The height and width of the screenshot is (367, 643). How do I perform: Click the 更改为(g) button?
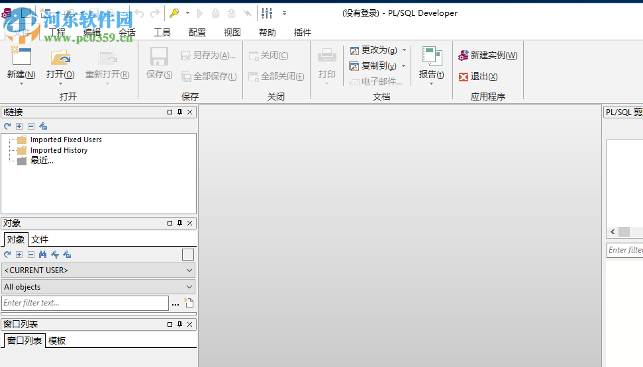pyautogui.click(x=373, y=50)
